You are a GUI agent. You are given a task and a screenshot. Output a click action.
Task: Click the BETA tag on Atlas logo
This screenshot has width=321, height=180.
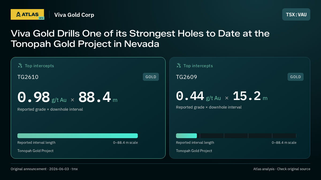coord(41,18)
